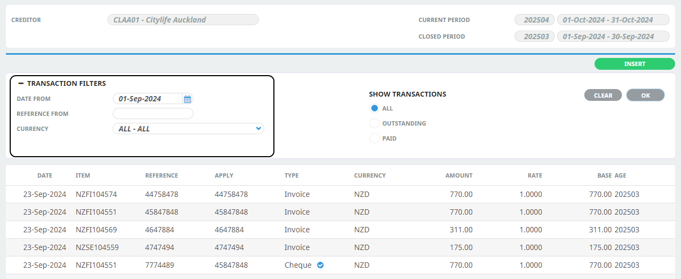Click the Reference From input field
Viewport: 681px width, 279px height.
click(153, 114)
